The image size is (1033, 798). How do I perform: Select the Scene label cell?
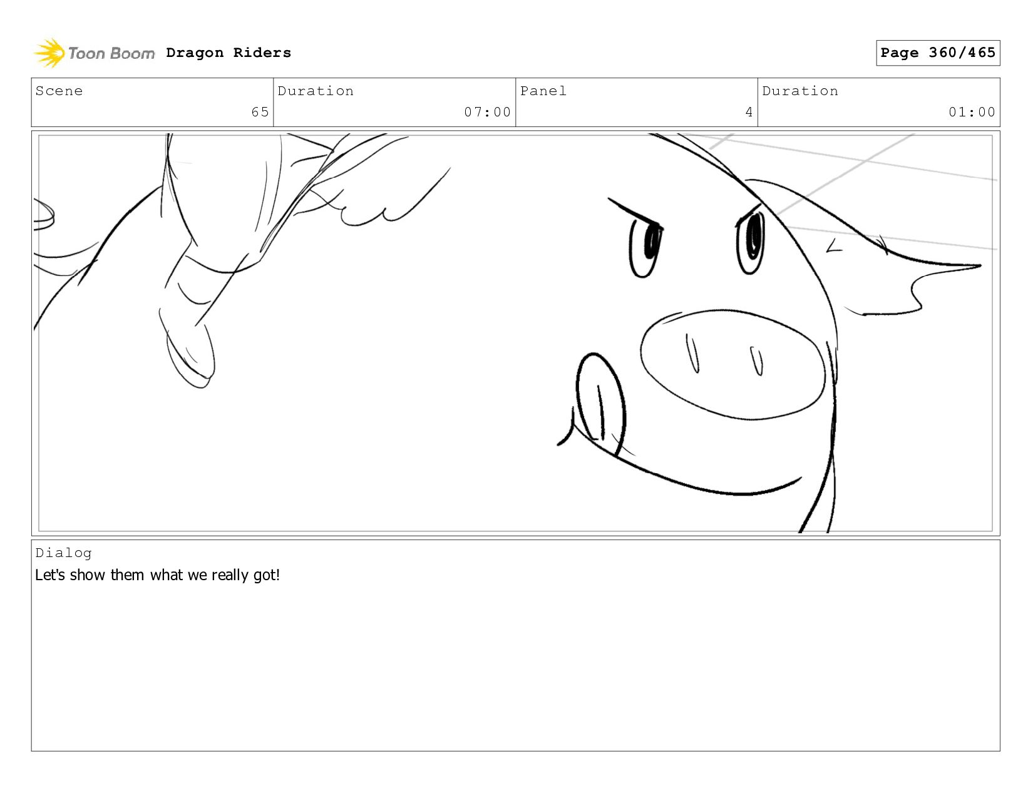pos(152,102)
